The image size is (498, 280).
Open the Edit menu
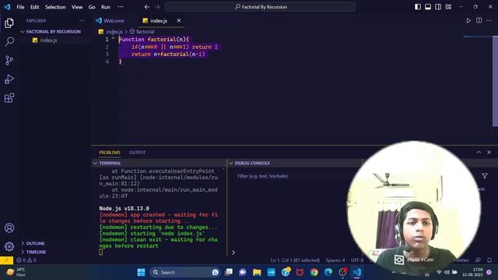(34, 7)
